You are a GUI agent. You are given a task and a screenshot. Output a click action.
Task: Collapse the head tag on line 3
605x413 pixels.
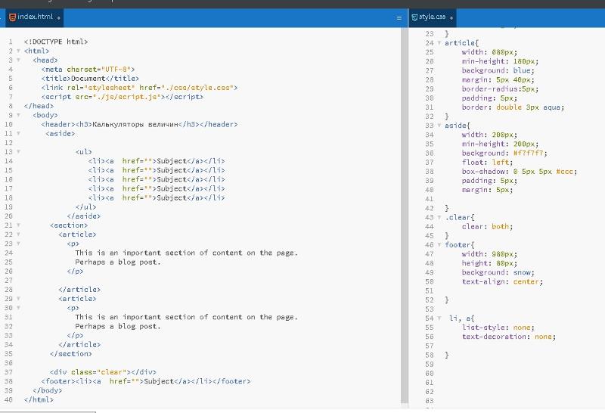point(18,61)
